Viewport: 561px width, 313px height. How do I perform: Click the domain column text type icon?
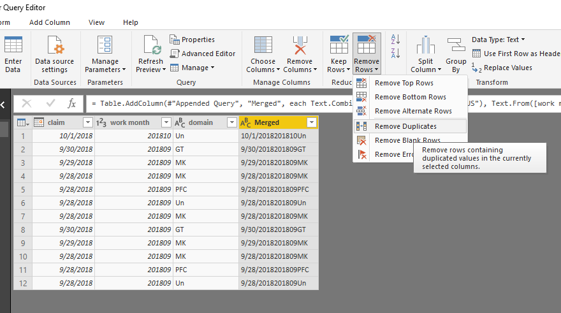click(180, 122)
